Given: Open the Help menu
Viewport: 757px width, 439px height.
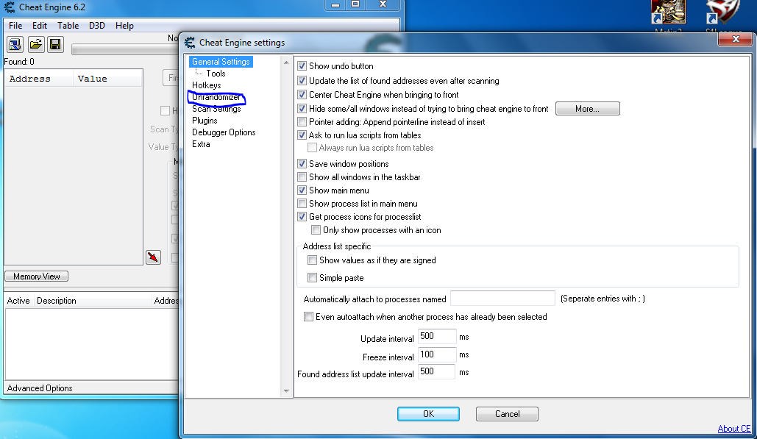Looking at the screenshot, I should (x=124, y=26).
